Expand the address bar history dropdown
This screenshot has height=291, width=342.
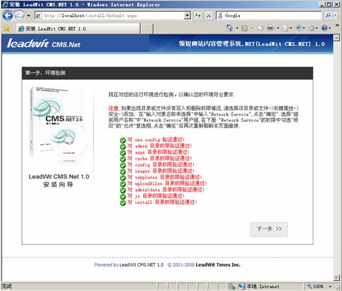coord(187,16)
